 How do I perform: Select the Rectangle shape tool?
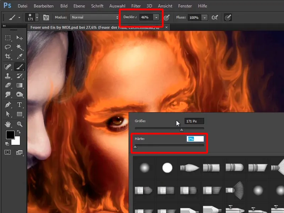coord(20,114)
